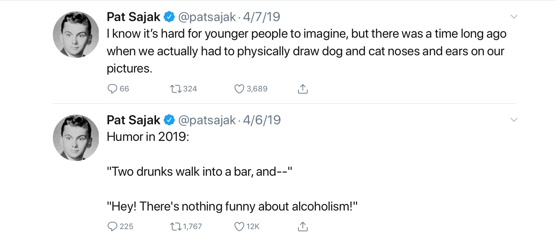Tap the @patsajak handle on the 4/7/19 tweet
Image resolution: width=555 pixels, height=238 pixels.
207,17
